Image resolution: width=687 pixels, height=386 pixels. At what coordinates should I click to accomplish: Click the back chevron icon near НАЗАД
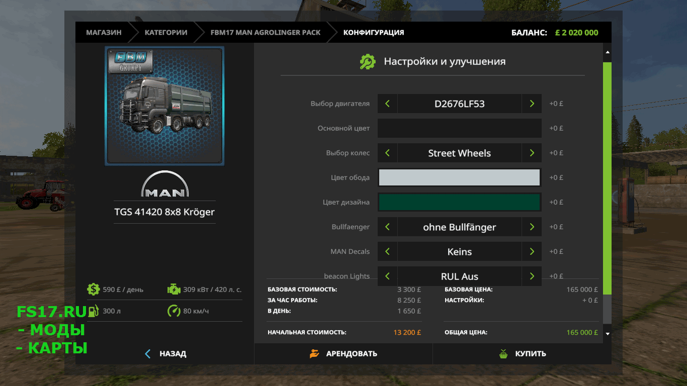pos(147,353)
